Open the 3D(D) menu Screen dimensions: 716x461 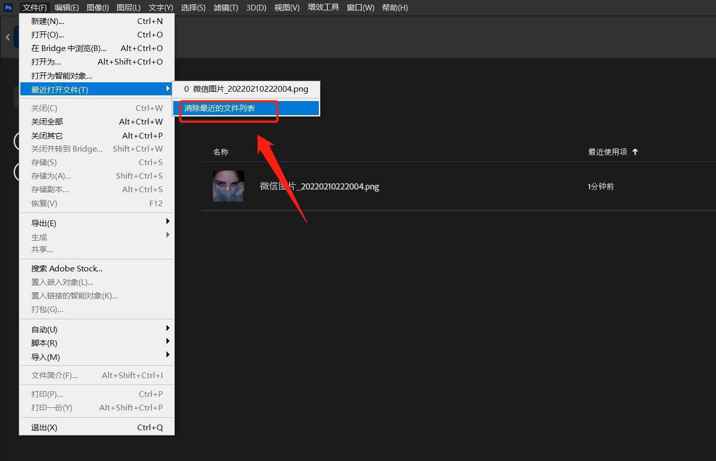256,7
